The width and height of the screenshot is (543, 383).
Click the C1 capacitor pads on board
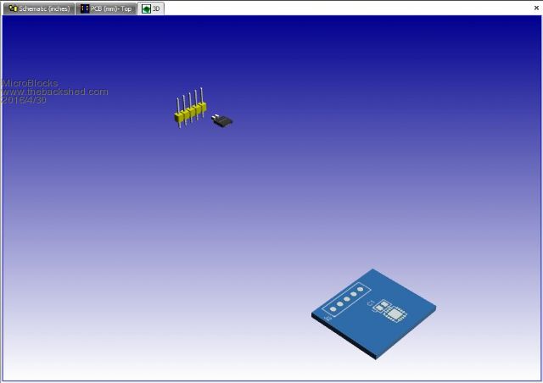(x=383, y=305)
